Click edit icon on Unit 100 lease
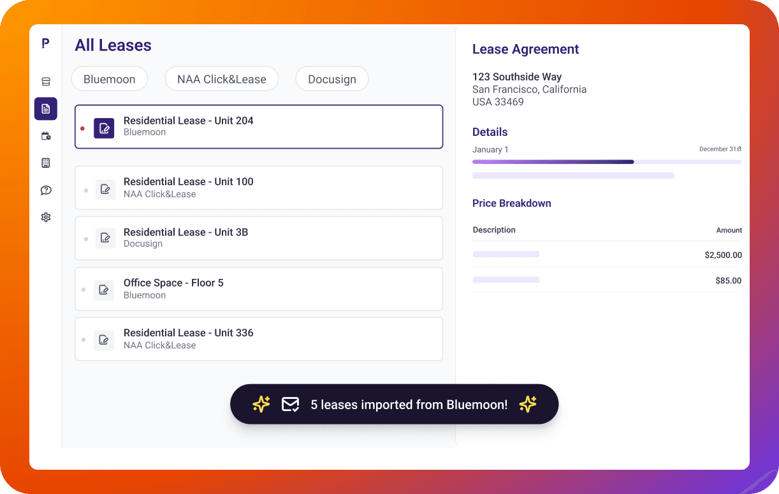The height and width of the screenshot is (494, 779). point(105,189)
